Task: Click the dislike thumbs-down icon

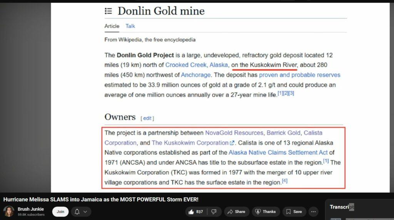Action: coord(214,212)
